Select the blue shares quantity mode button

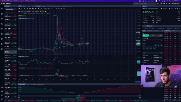click(x=156, y=45)
